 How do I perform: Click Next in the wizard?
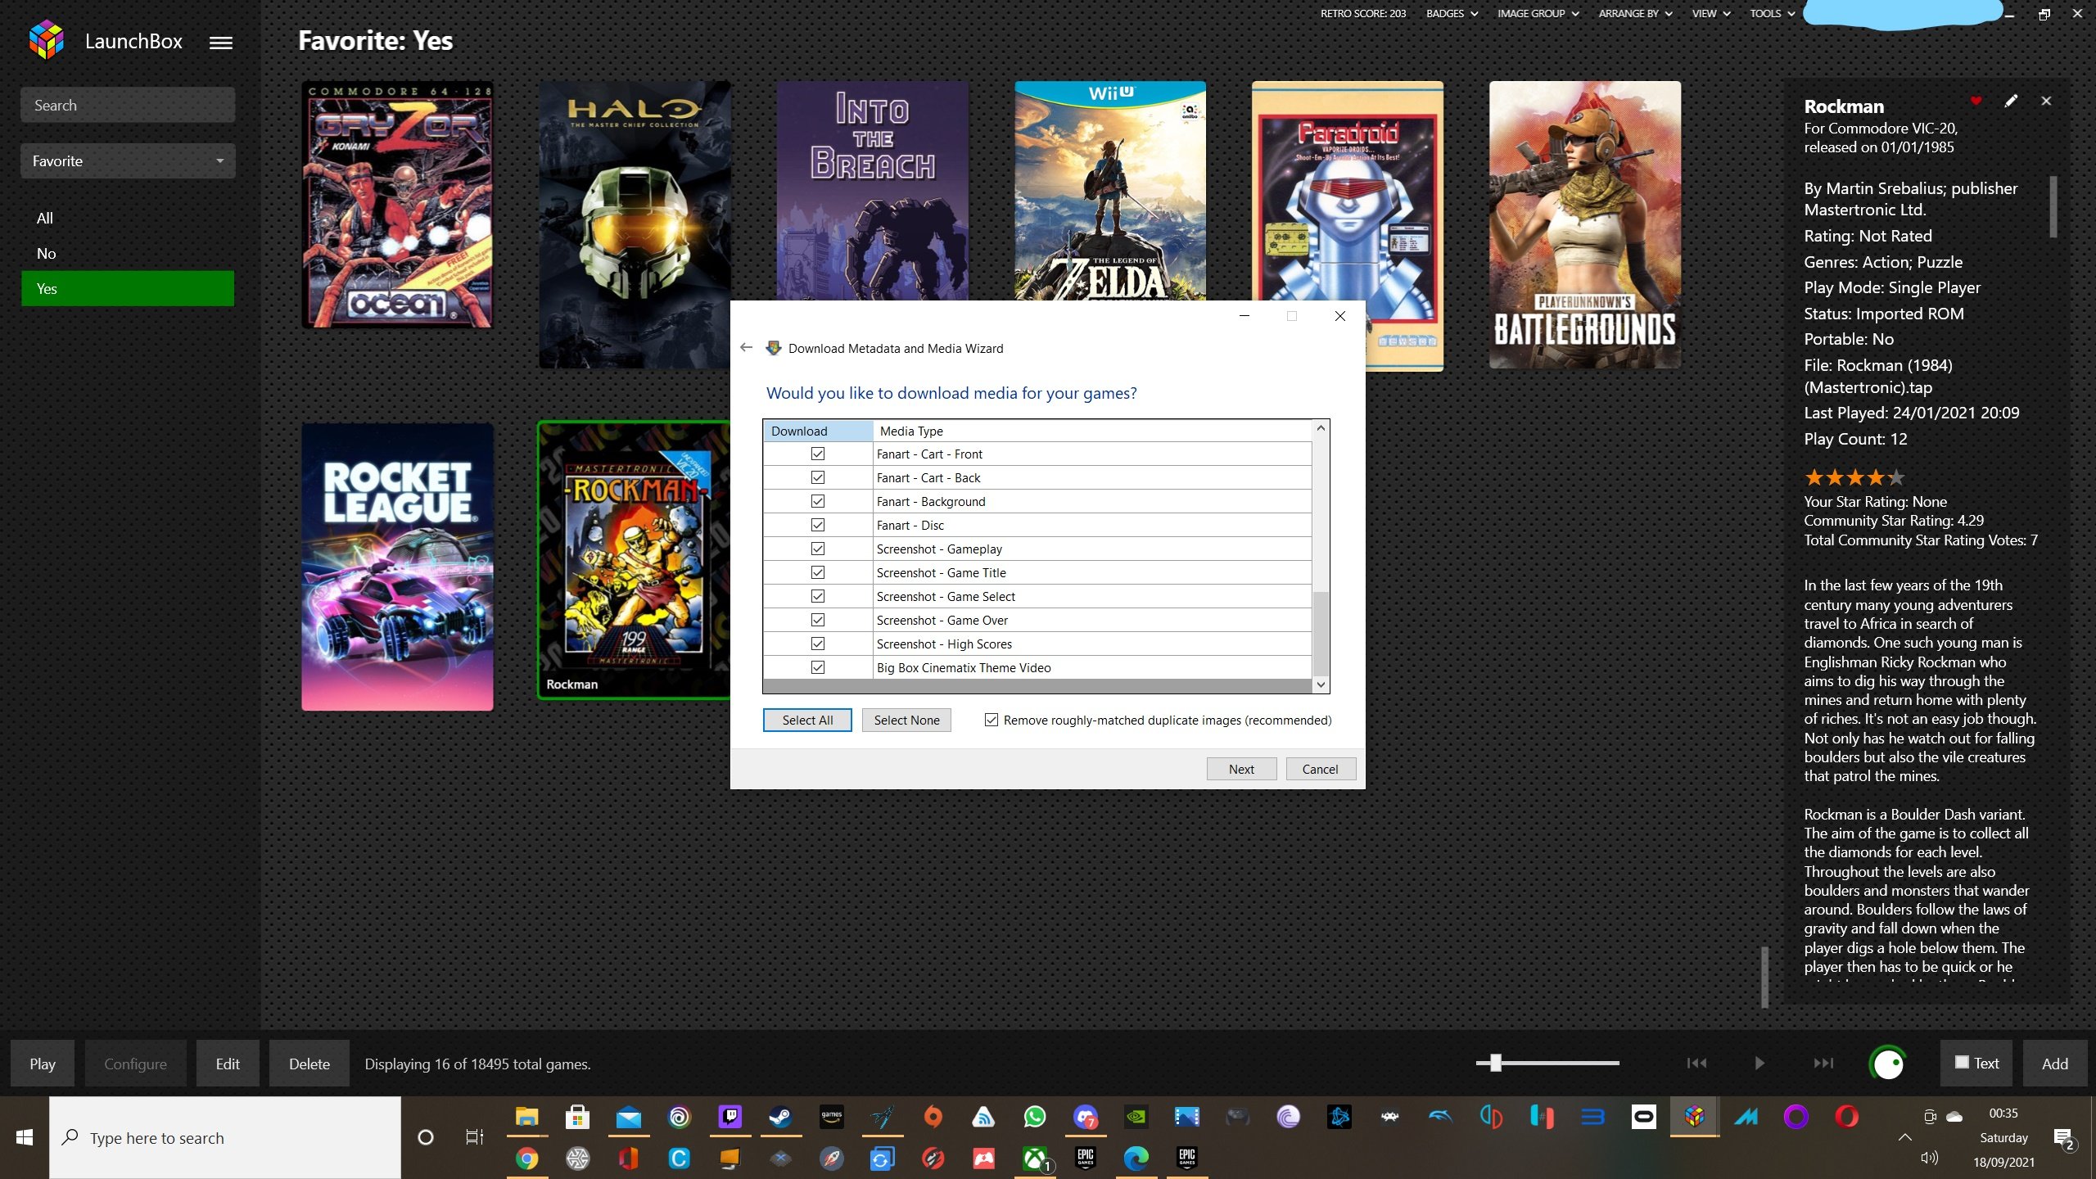click(x=1241, y=769)
